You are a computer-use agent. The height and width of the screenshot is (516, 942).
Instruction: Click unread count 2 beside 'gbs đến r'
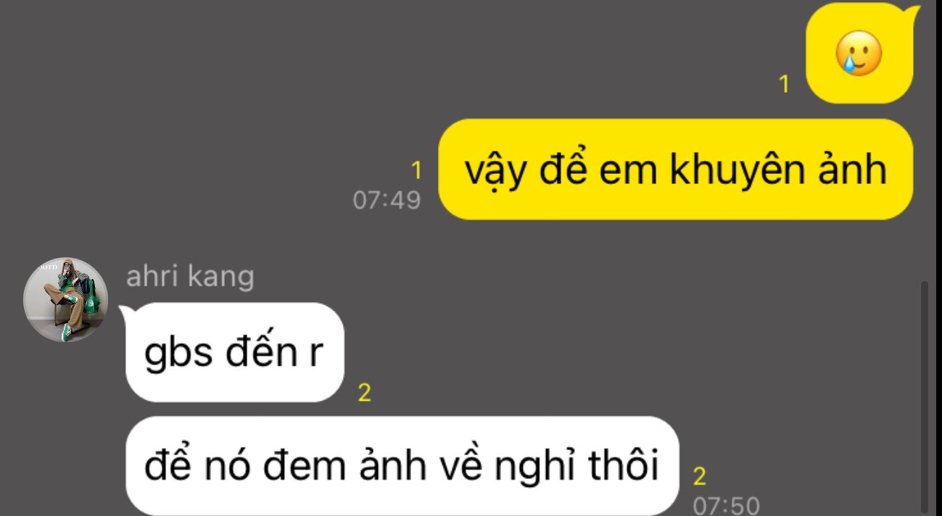[x=365, y=394]
